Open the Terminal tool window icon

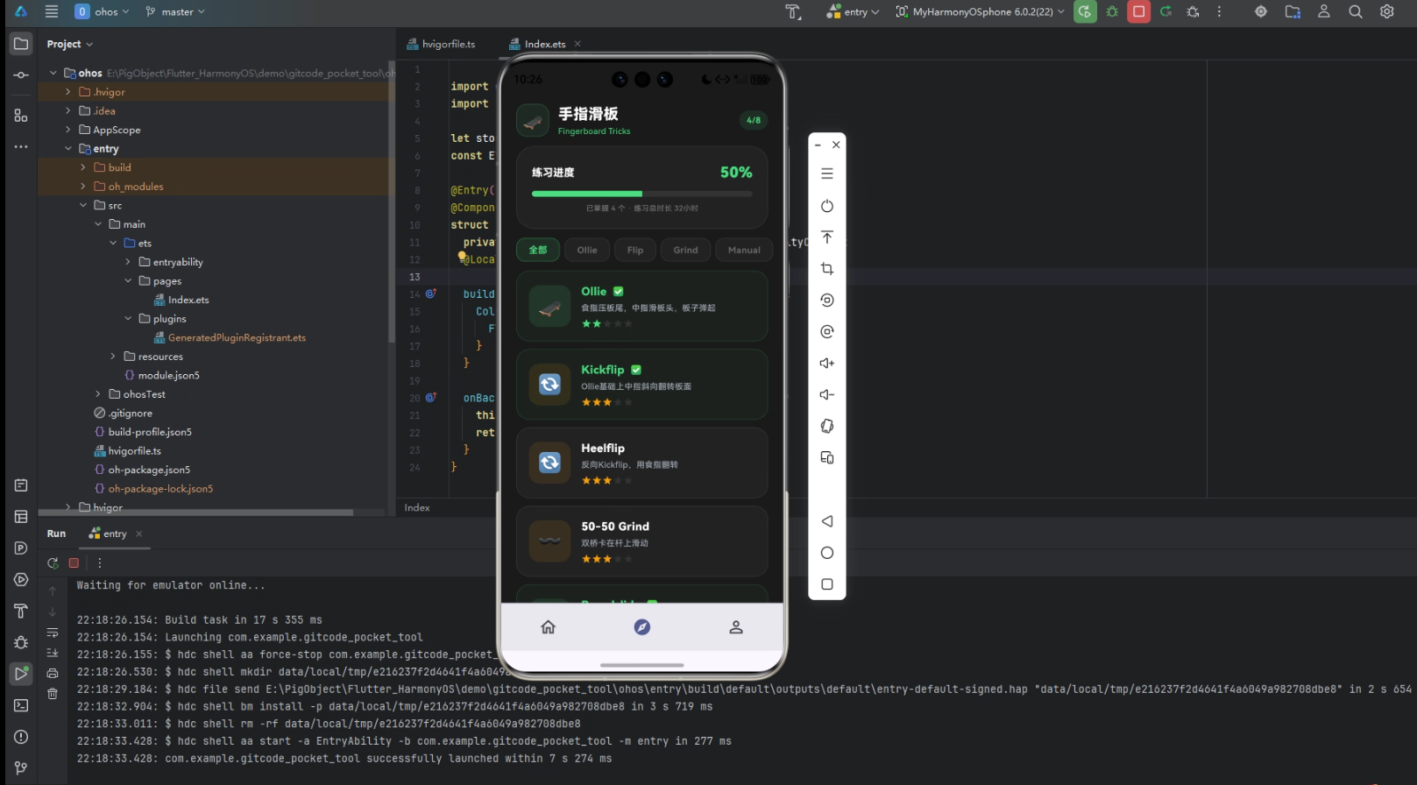coord(21,705)
